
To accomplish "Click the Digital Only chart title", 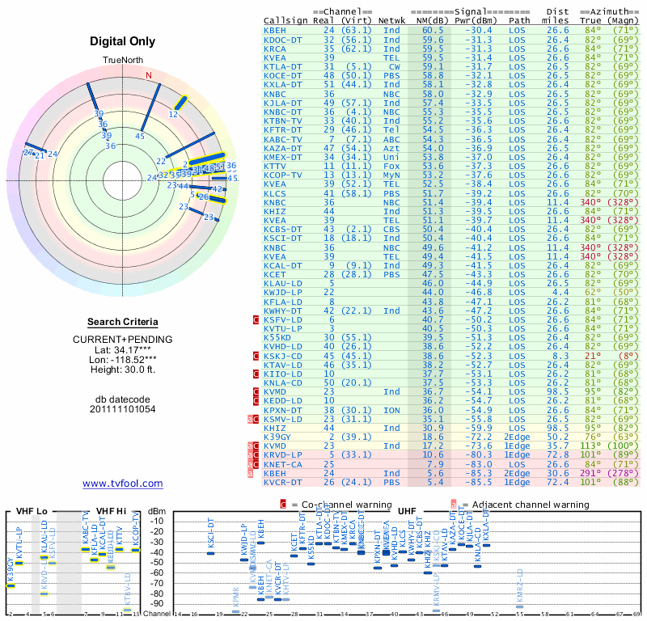I will (x=123, y=41).
